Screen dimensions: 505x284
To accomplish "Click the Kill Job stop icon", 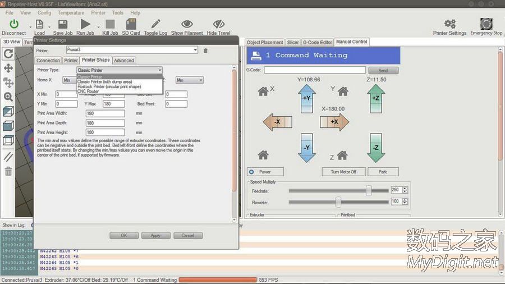I will coord(110,24).
